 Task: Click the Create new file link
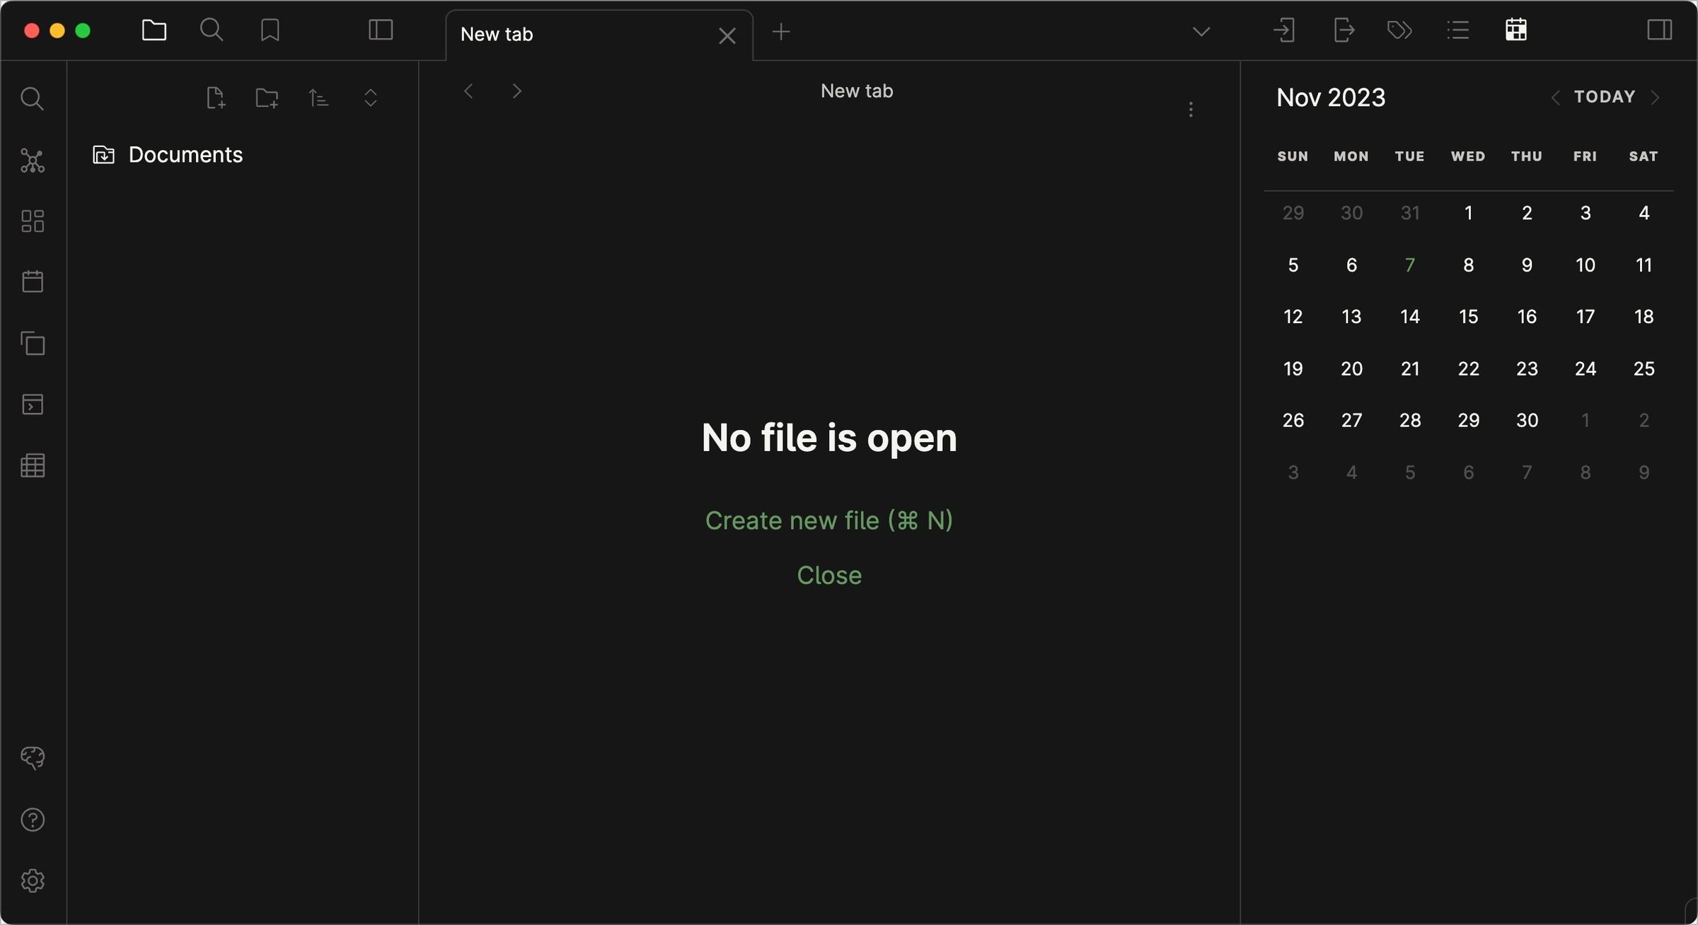[829, 520]
